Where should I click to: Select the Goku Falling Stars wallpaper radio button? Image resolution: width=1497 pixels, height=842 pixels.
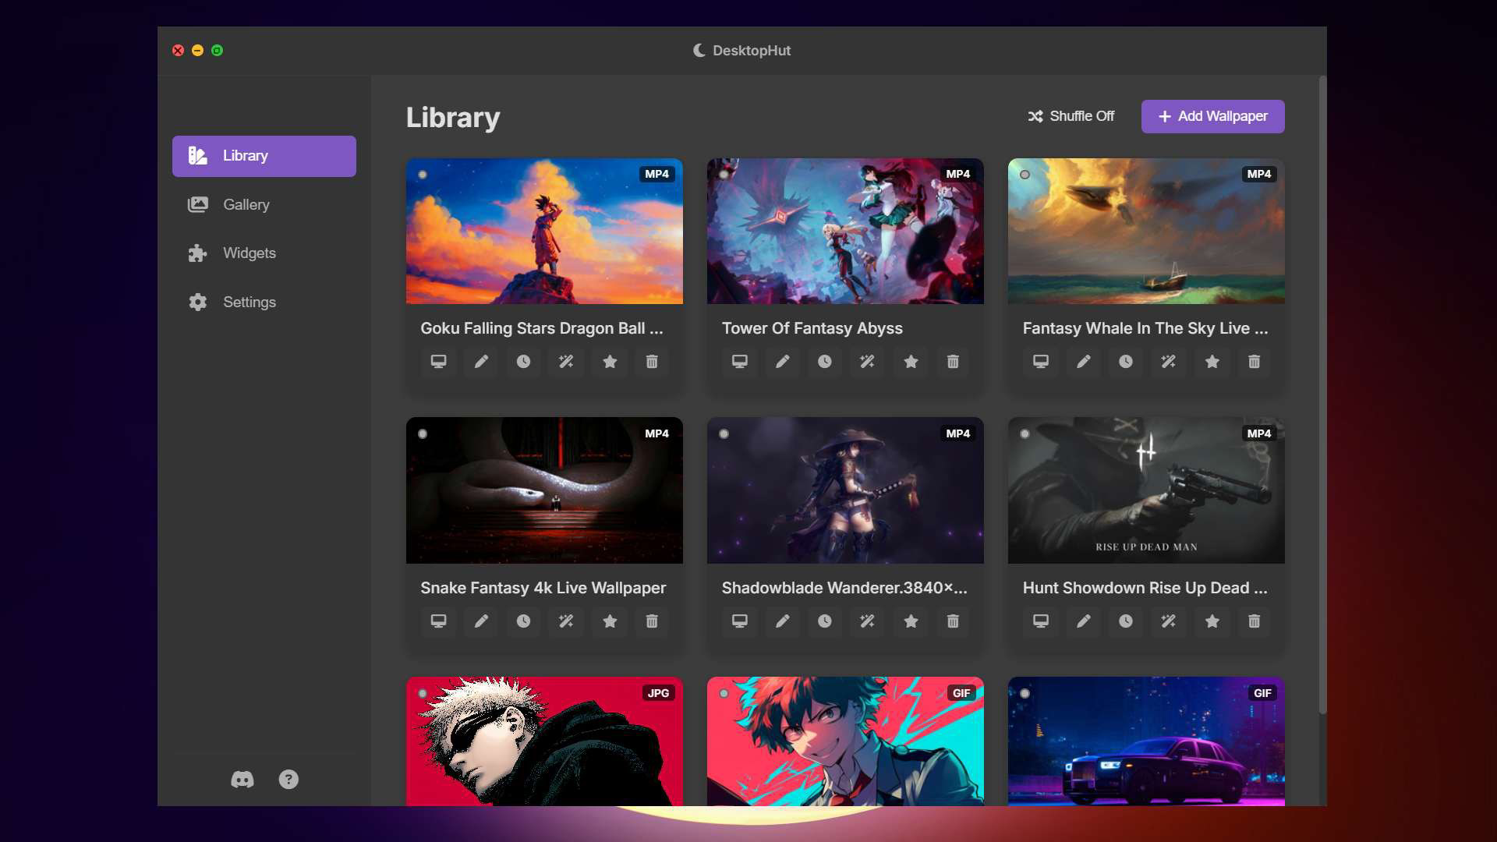click(422, 175)
